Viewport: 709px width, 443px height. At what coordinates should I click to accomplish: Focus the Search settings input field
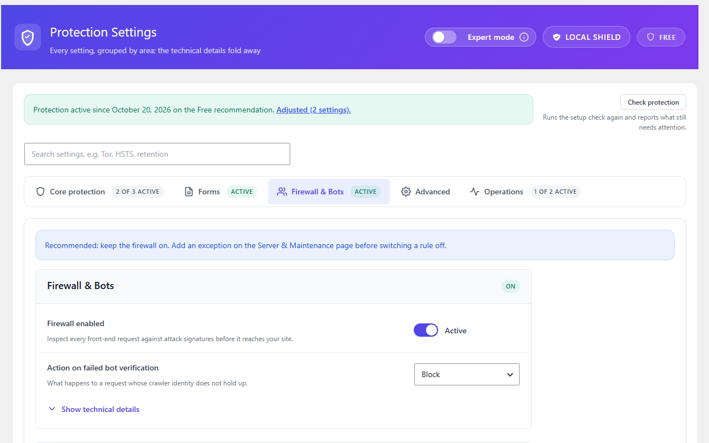point(157,154)
